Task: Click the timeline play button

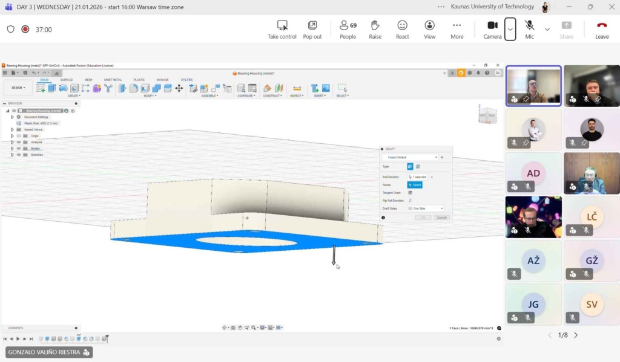Action: (18, 339)
